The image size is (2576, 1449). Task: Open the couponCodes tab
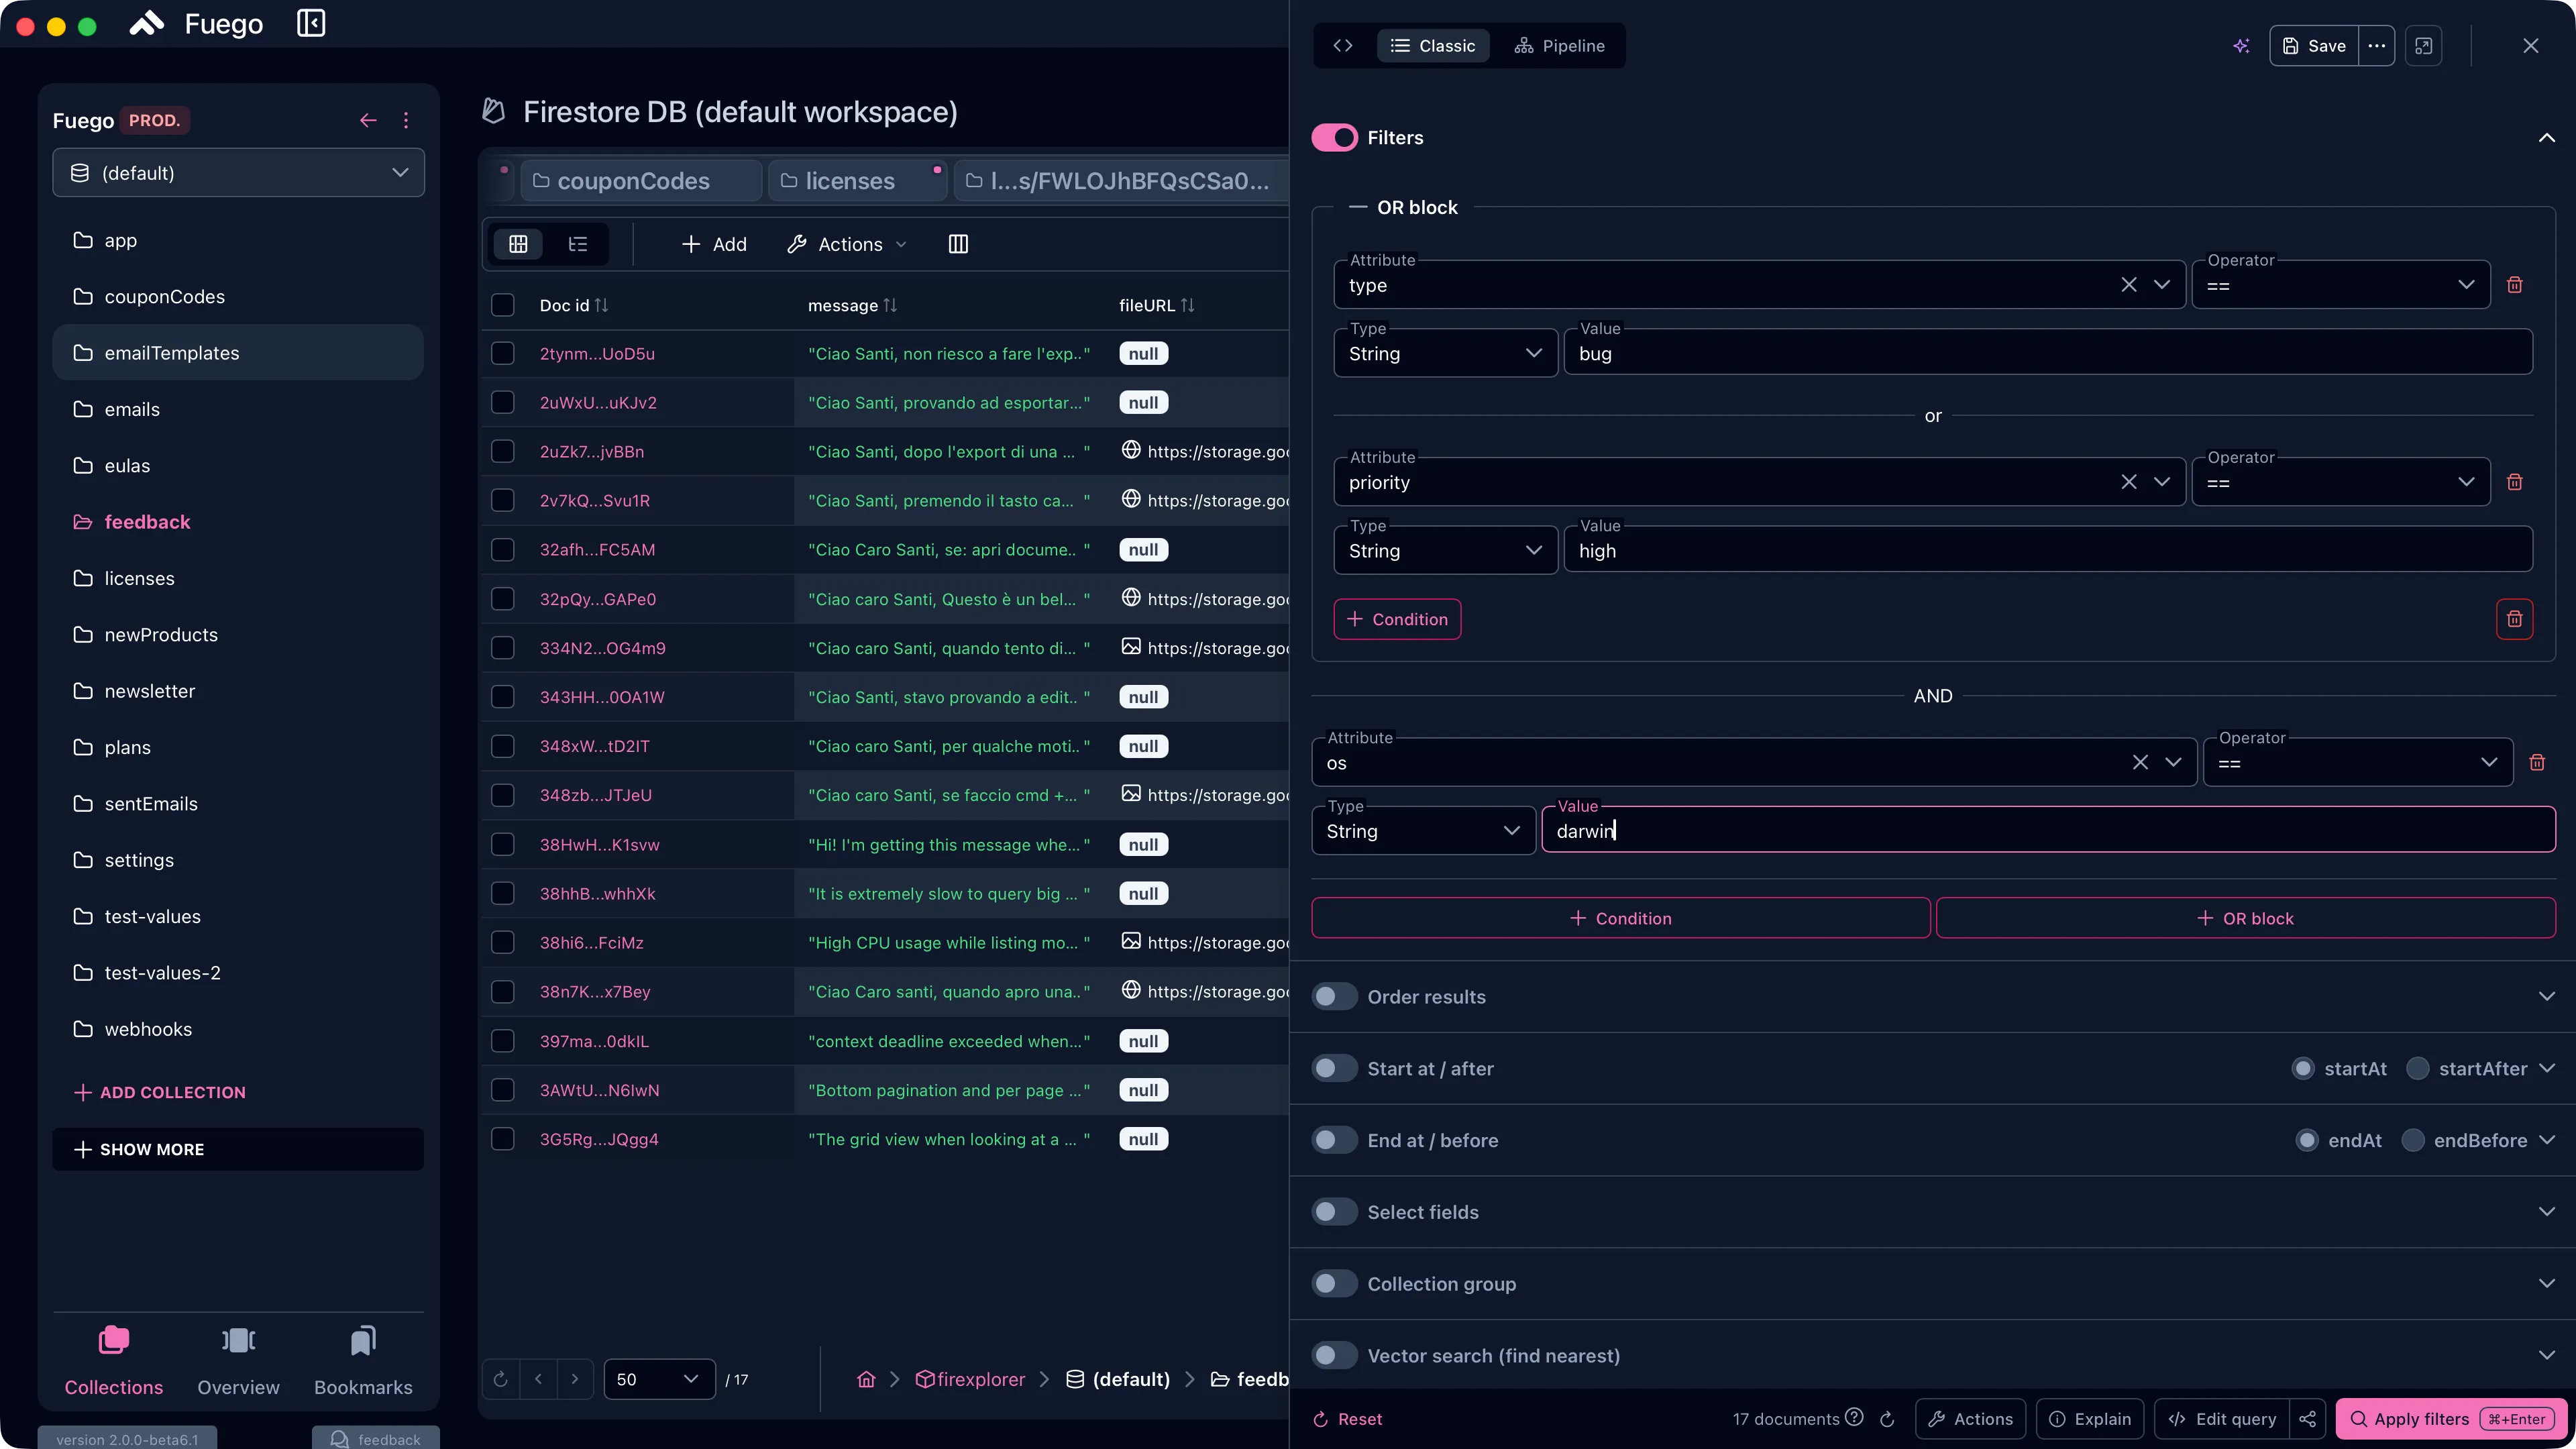(640, 181)
